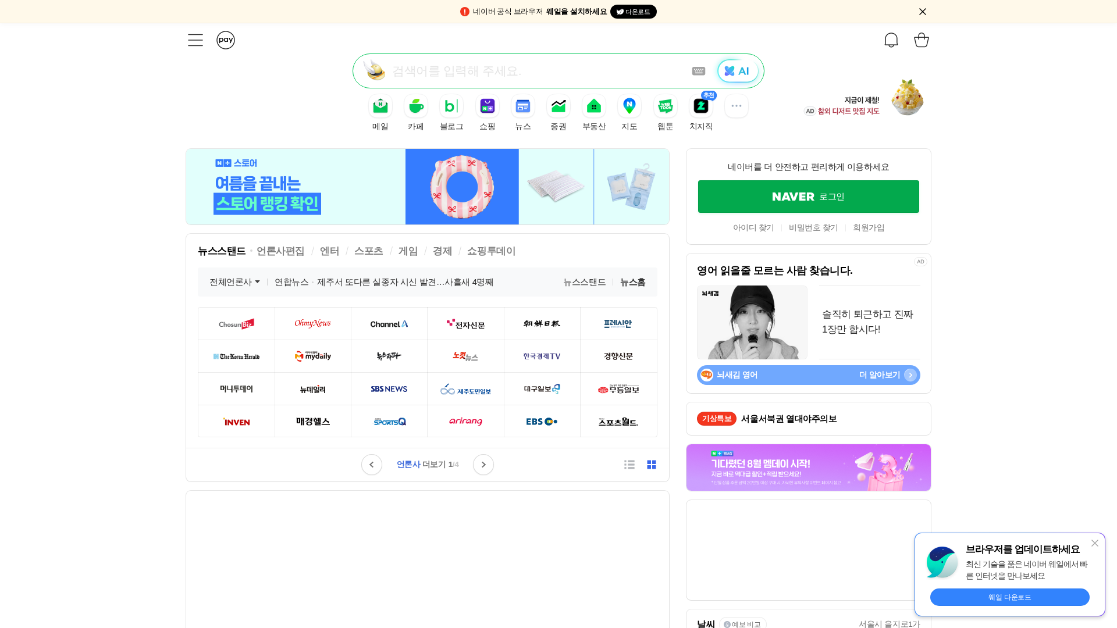Open the 메일 (Mail) shortcut icon
This screenshot has width=1117, height=628.
coord(380,106)
